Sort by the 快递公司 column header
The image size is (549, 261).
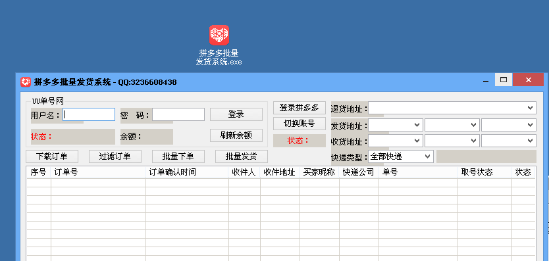tap(359, 172)
